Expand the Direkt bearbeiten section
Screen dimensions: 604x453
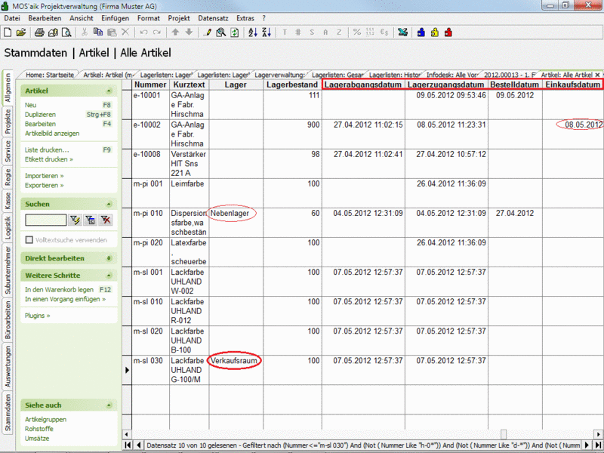[x=109, y=258]
